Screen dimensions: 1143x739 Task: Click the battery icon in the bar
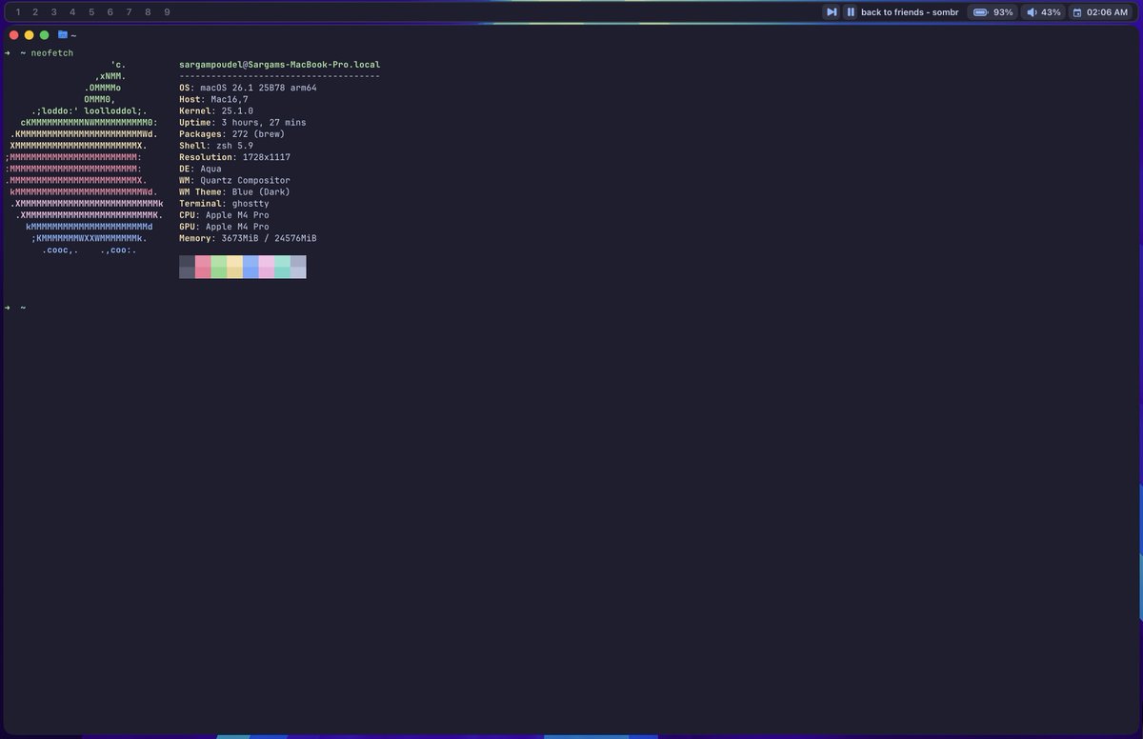coord(980,12)
